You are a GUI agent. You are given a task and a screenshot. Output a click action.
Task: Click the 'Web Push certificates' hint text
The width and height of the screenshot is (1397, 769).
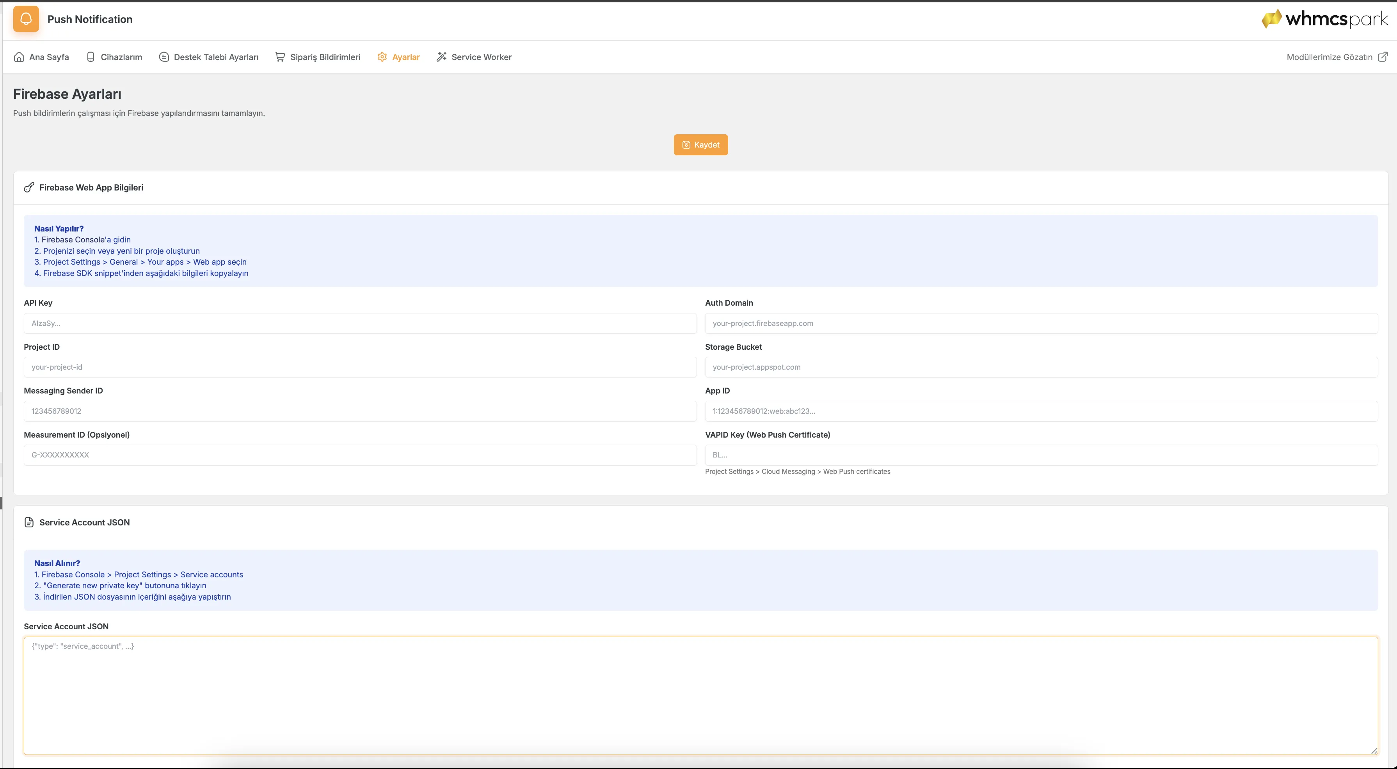click(798, 471)
